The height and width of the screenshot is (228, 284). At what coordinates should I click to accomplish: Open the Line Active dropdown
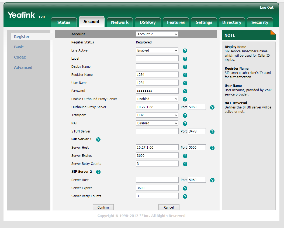(x=157, y=50)
